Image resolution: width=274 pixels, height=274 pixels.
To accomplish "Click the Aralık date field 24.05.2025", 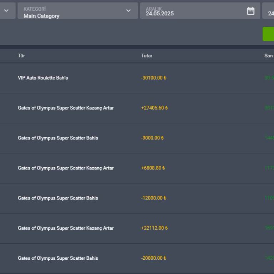I will point(200,11).
